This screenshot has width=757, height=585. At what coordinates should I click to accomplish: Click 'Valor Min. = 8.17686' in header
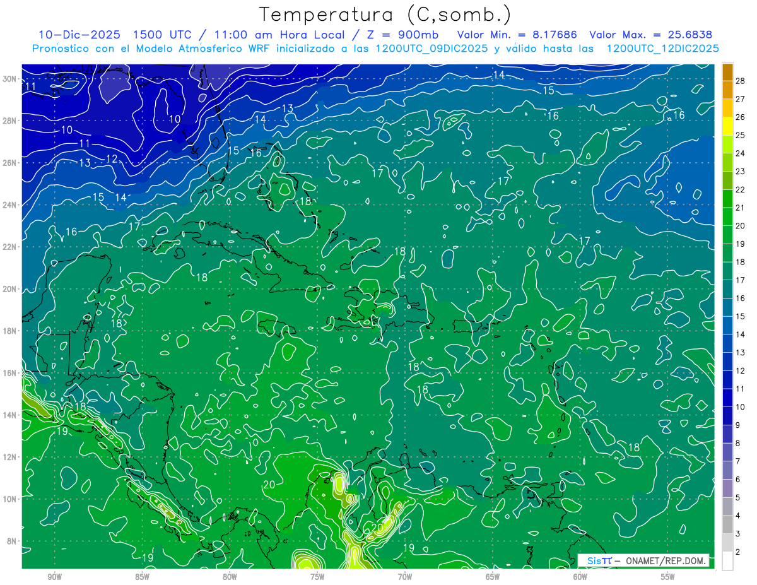[x=519, y=35]
